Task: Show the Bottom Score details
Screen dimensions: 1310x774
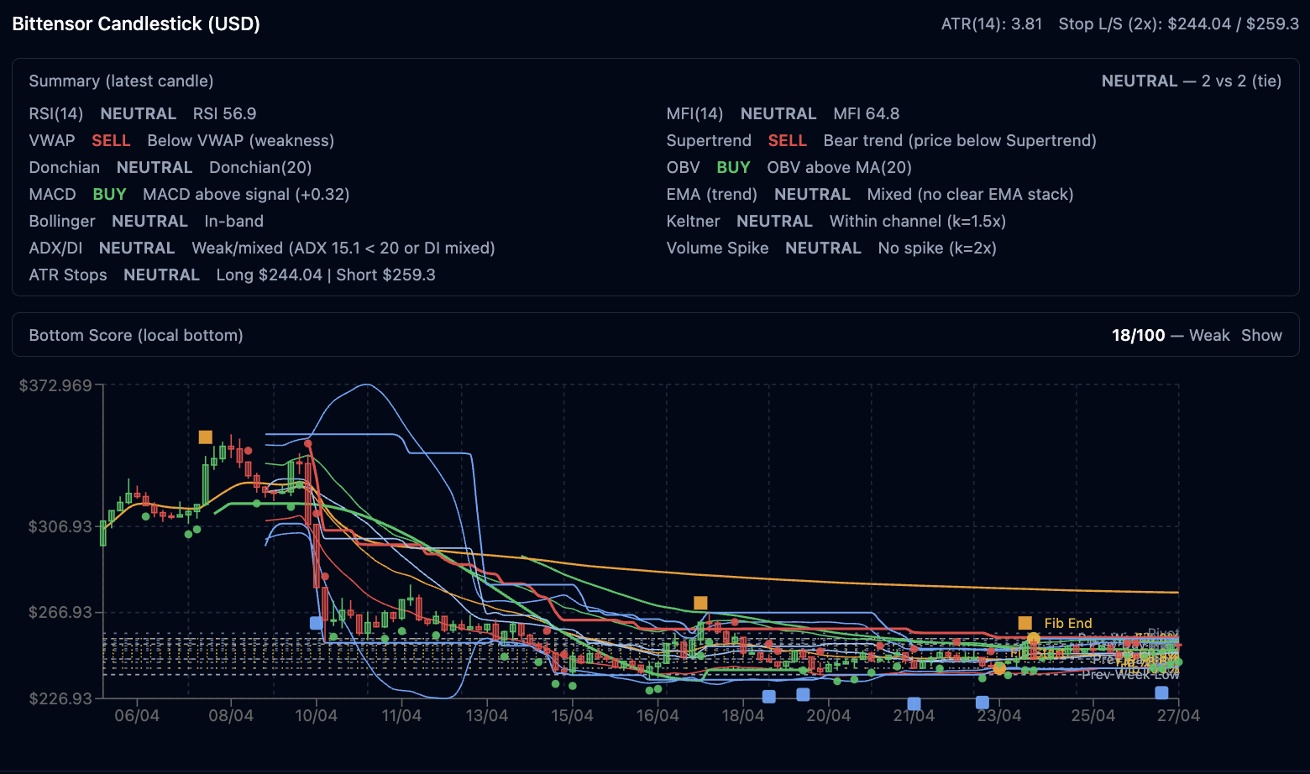Action: pyautogui.click(x=1261, y=335)
